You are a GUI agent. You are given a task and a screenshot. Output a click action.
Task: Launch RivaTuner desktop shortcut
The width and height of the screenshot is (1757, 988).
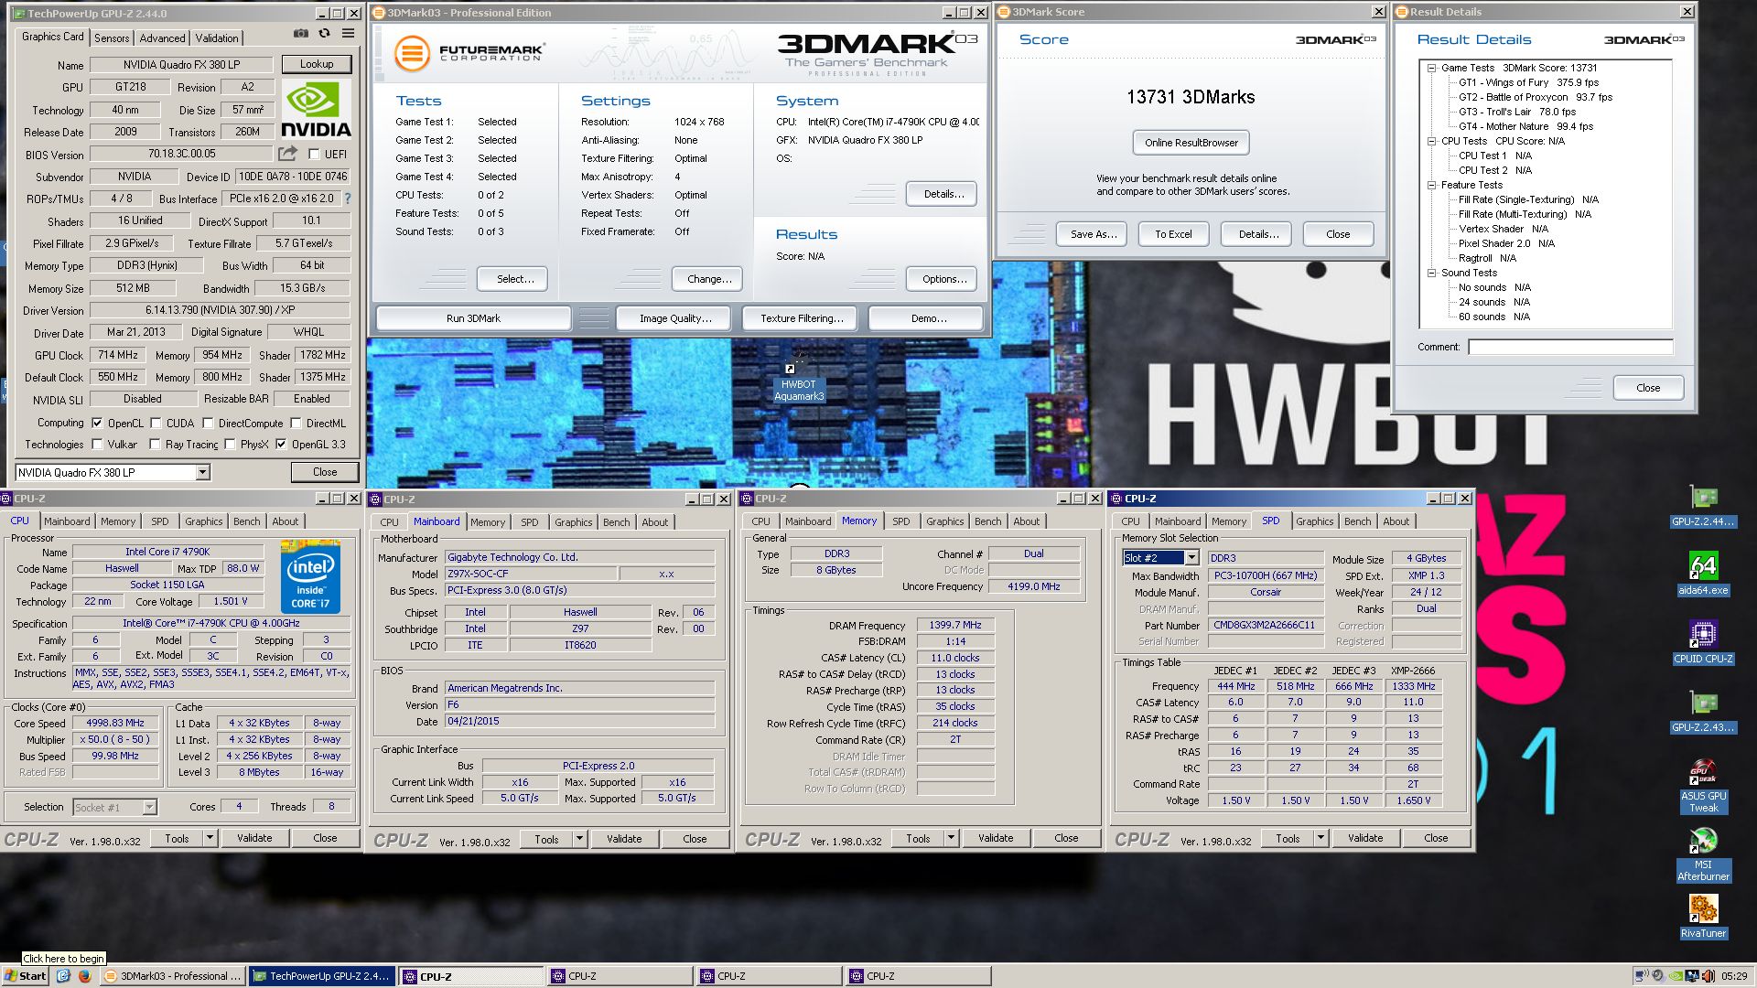(x=1703, y=917)
